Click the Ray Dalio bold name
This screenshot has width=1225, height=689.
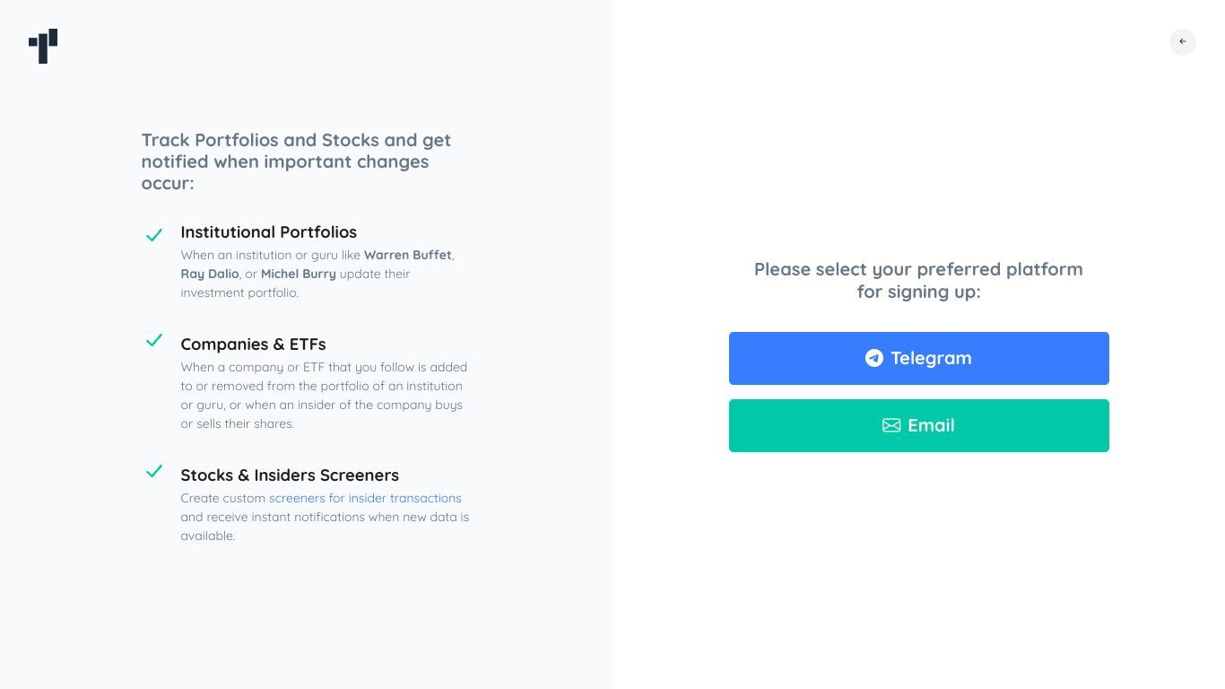(210, 274)
